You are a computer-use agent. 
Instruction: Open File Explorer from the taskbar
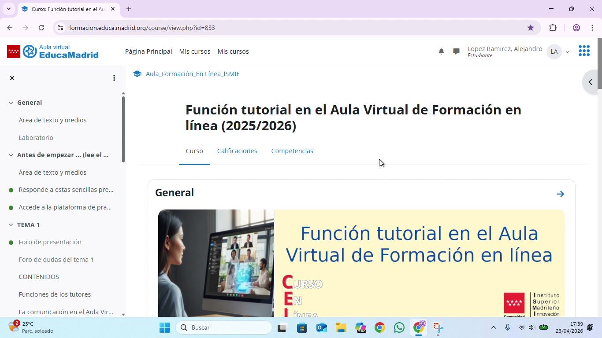pos(341,327)
